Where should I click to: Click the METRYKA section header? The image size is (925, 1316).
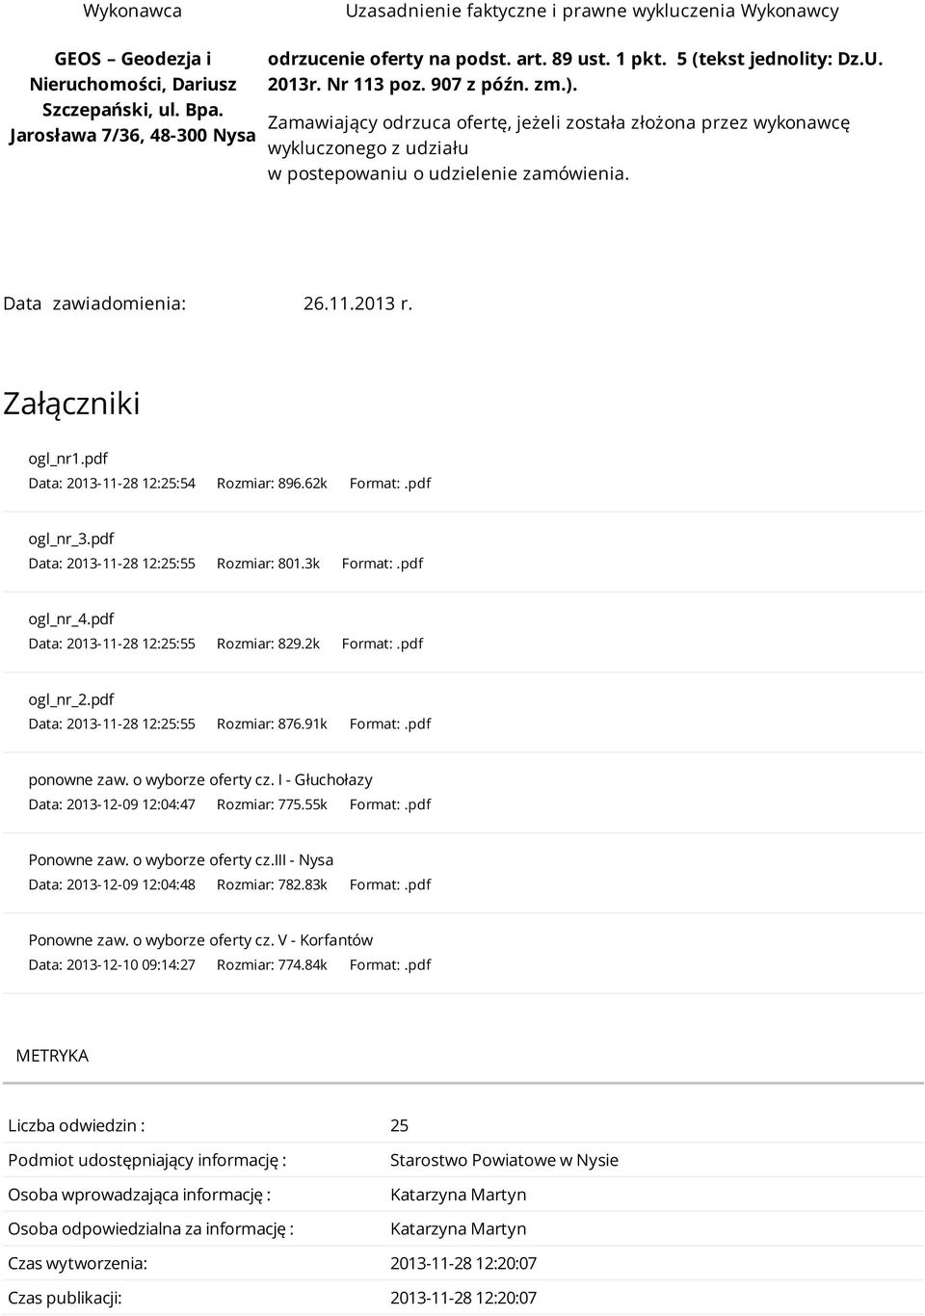[x=52, y=1056]
